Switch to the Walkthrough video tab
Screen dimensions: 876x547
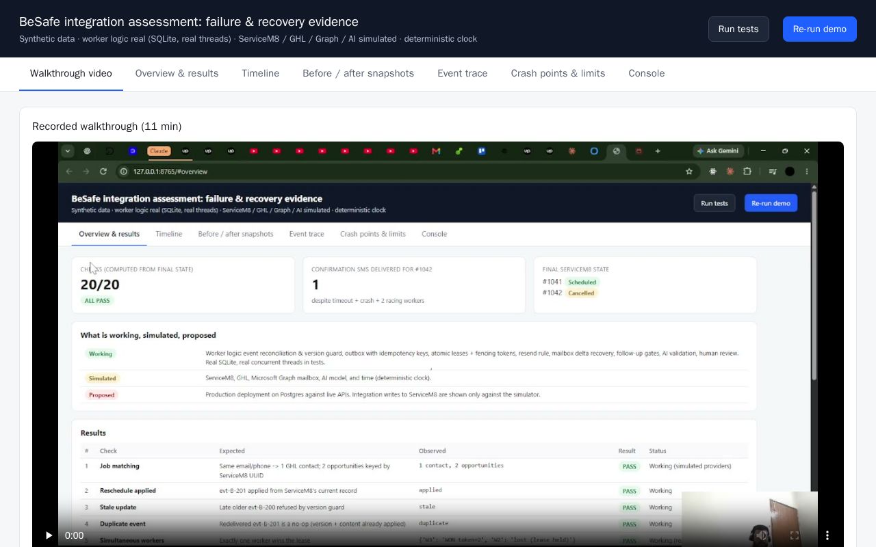pyautogui.click(x=71, y=74)
